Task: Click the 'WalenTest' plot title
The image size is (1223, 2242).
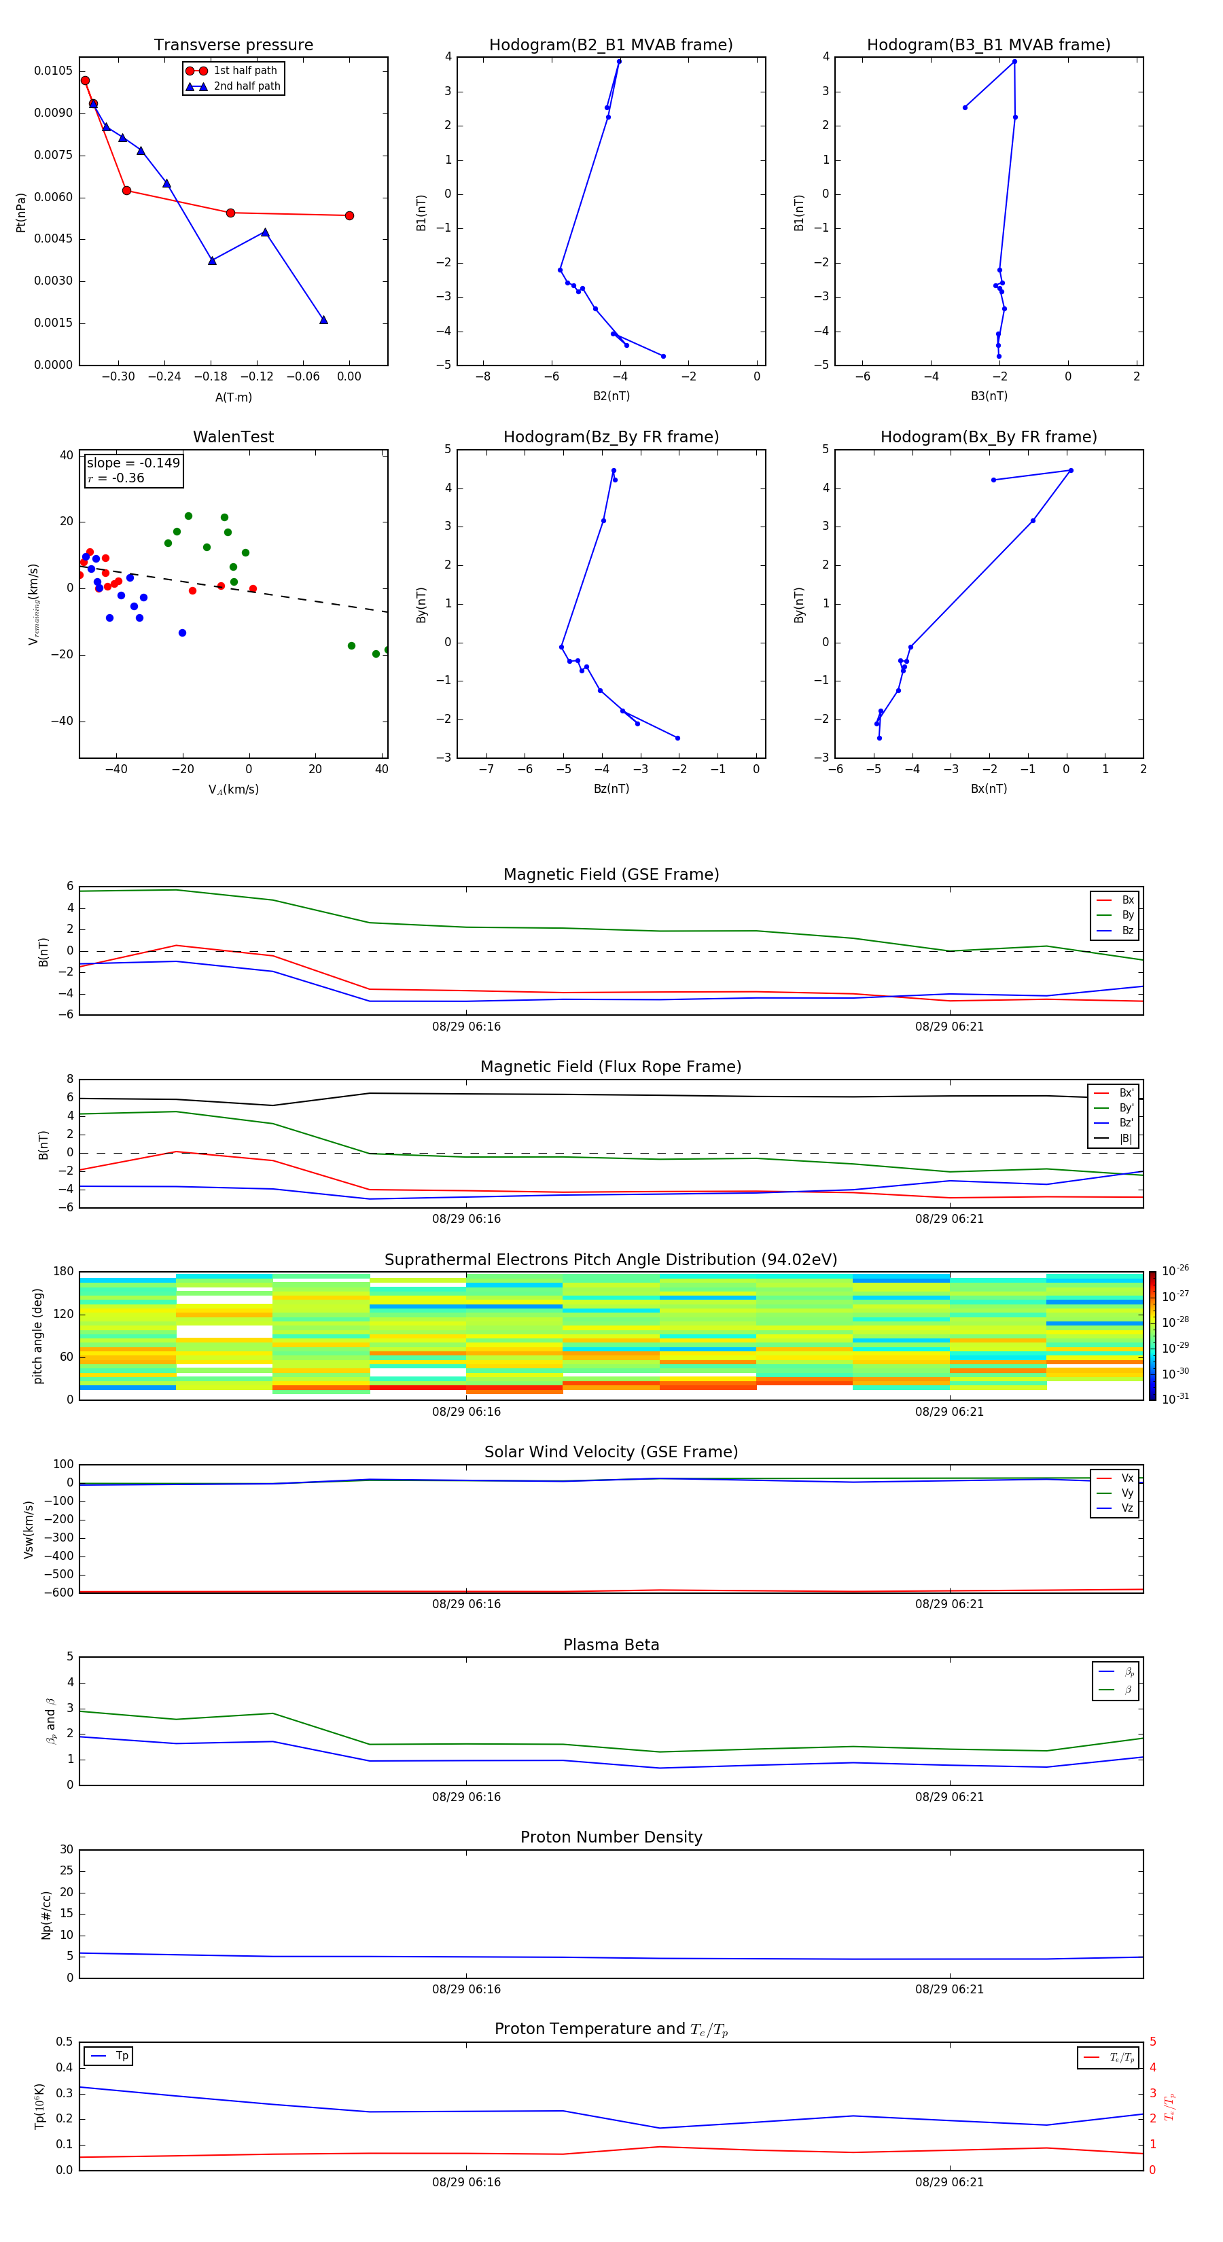Action: pos(233,437)
